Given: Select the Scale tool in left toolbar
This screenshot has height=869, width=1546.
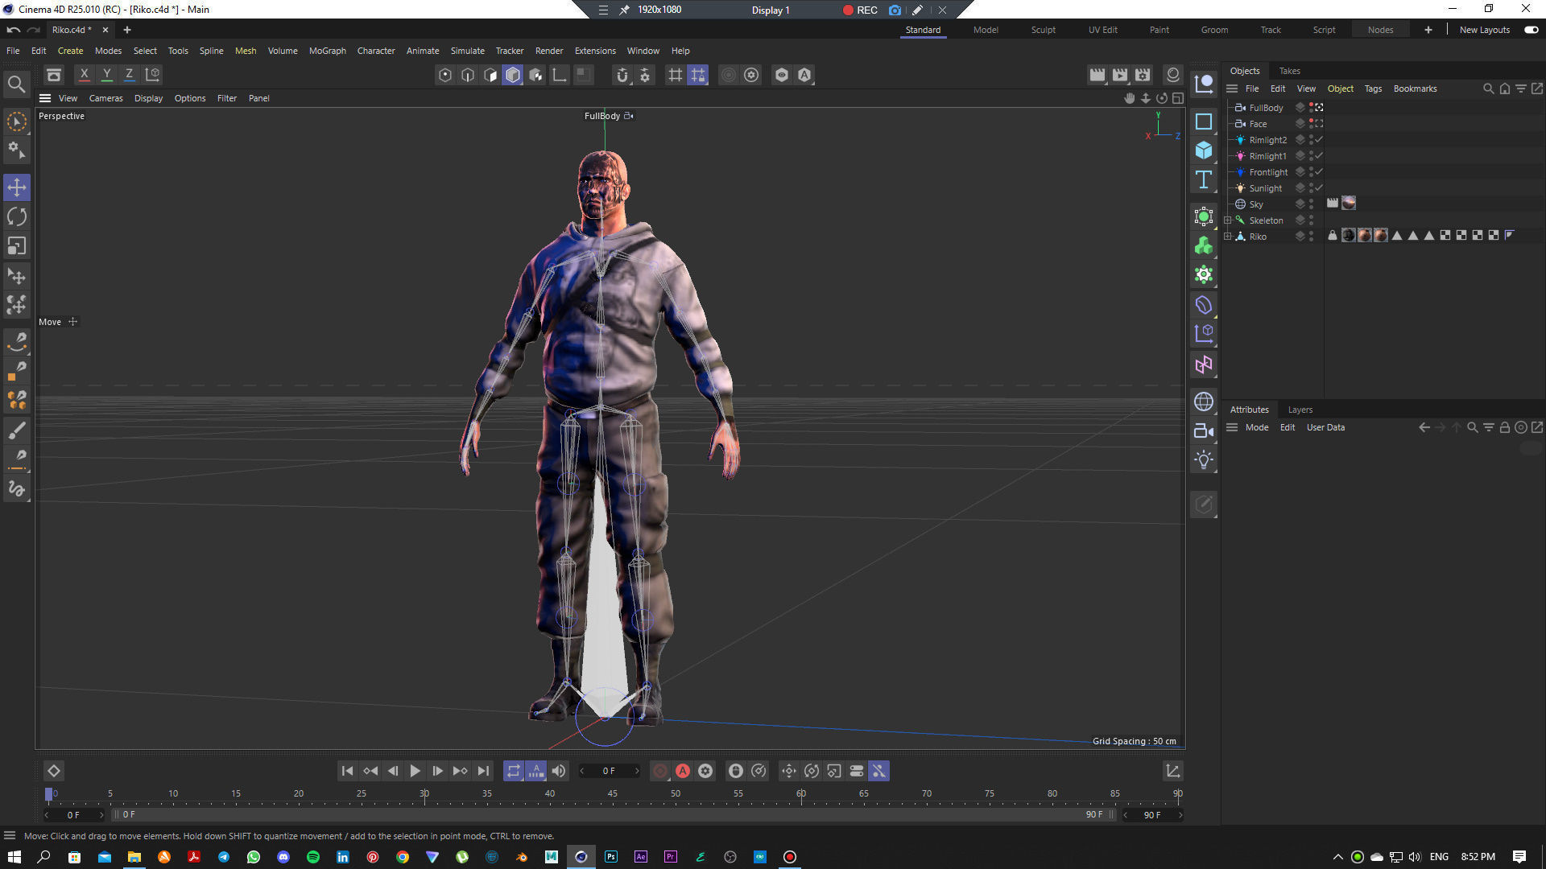Looking at the screenshot, I should coord(17,245).
